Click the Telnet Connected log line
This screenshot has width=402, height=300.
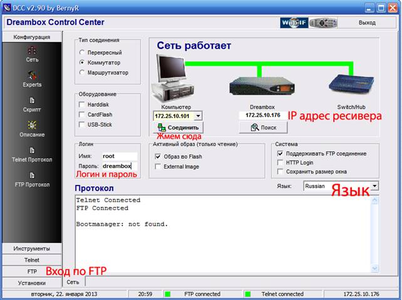click(108, 200)
